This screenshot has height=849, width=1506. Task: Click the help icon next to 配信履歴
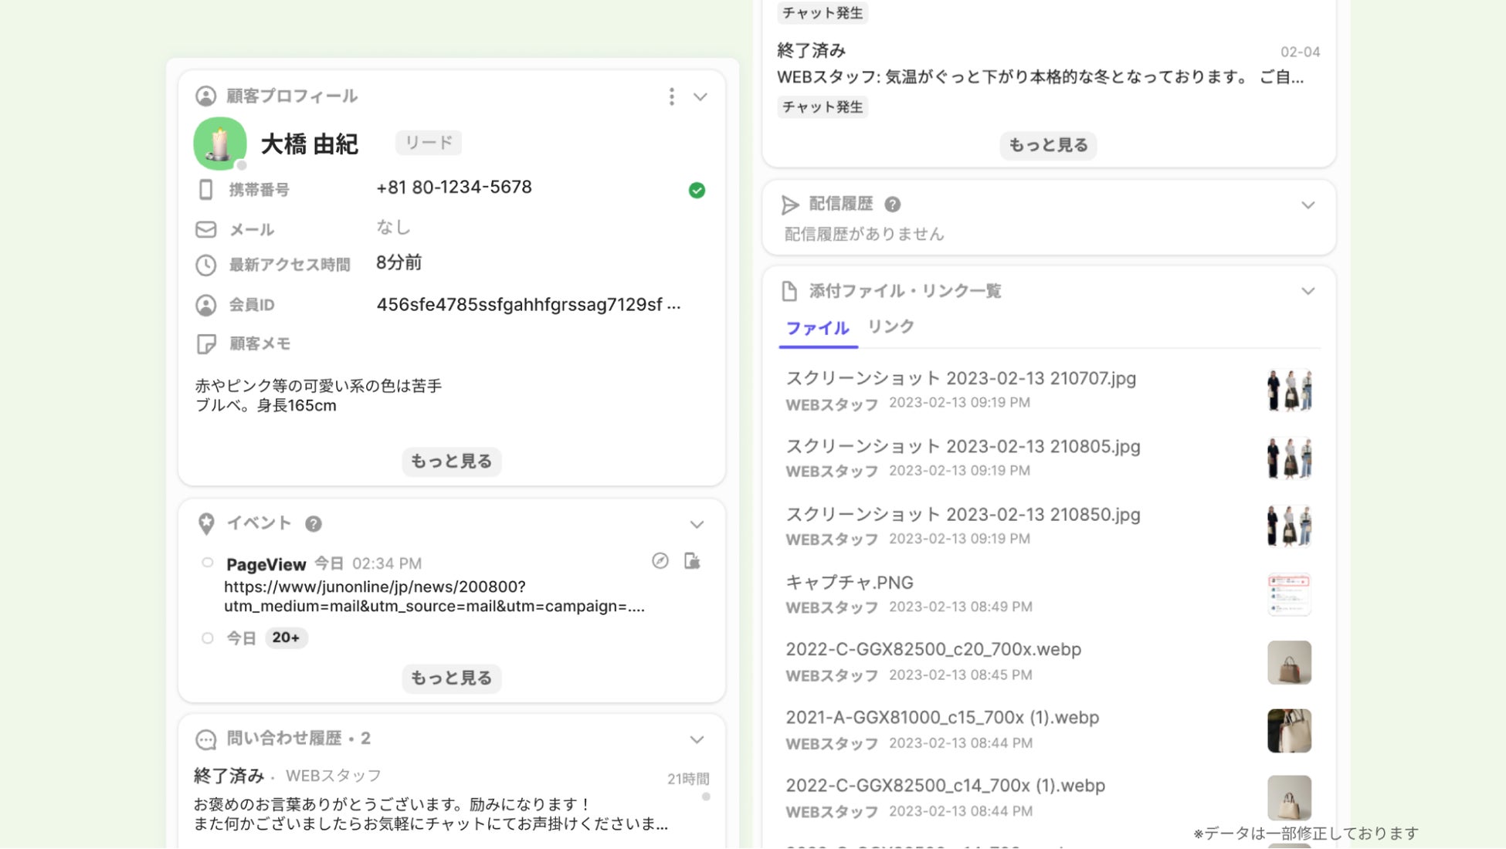892,205
